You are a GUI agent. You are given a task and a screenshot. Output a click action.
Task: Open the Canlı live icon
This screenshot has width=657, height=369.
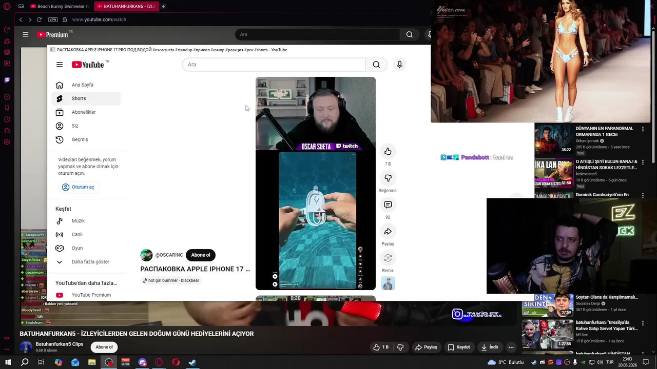pos(60,235)
